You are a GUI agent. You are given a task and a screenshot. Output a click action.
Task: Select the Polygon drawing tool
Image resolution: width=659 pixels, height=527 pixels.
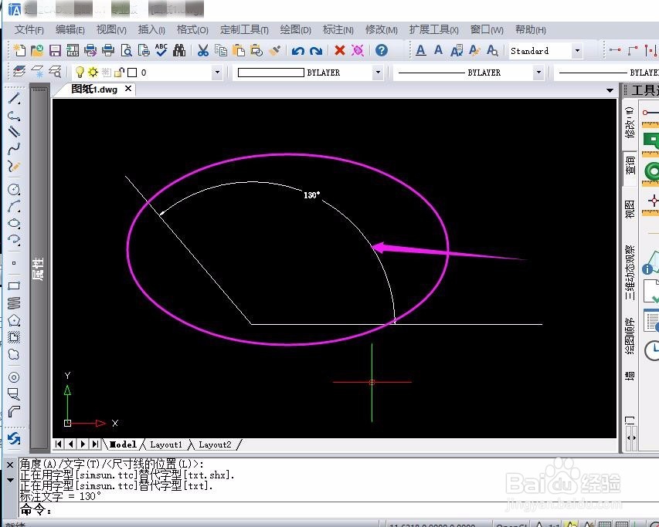point(14,320)
